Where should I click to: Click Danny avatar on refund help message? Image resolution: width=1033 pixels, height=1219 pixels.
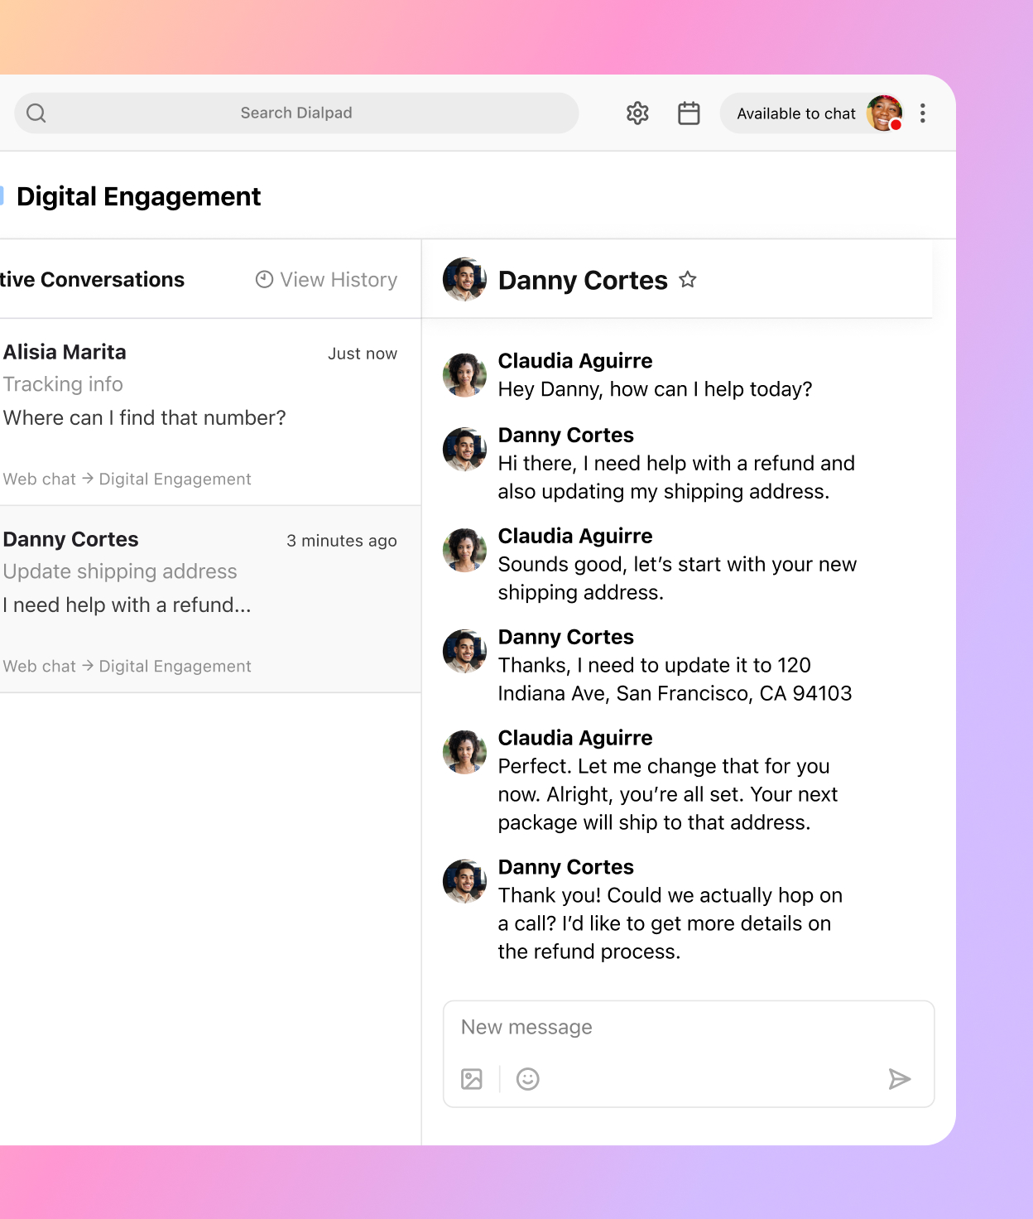point(464,449)
